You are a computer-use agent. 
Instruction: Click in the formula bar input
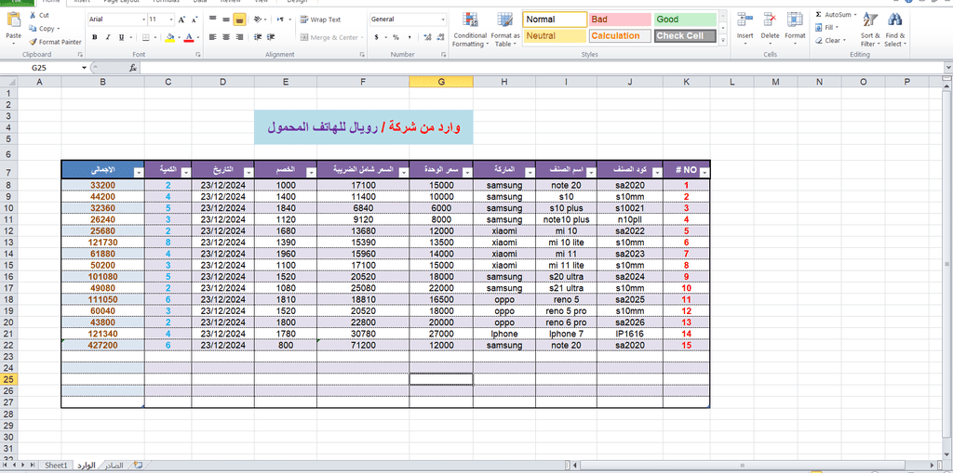coord(541,68)
